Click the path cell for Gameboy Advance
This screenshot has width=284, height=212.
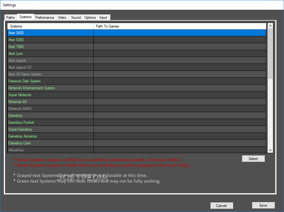click(180, 136)
